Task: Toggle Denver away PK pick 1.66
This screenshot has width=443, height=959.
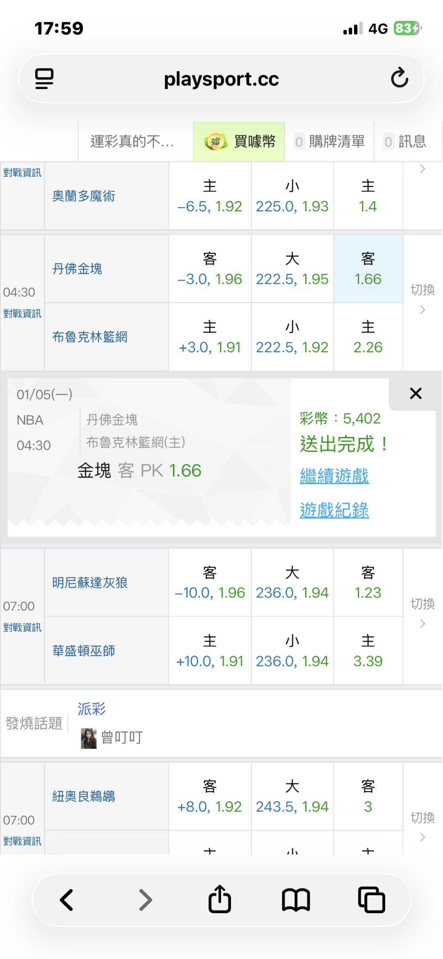Action: pyautogui.click(x=368, y=269)
